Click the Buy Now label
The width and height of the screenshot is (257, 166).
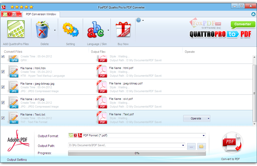(x=123, y=44)
